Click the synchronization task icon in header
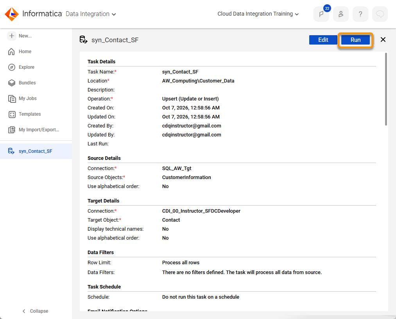Image resolution: width=396 pixels, height=319 pixels. coord(83,39)
